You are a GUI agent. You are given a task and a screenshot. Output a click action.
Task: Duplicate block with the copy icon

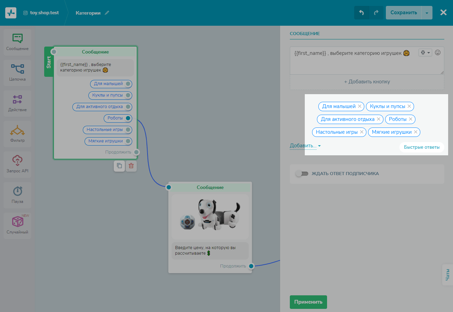coord(119,166)
